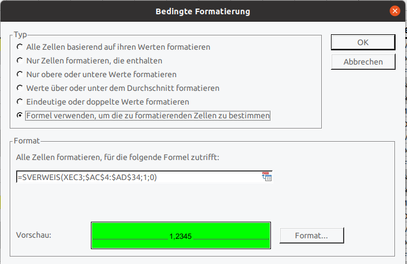Click the 1,2345 preview sample number
407x264 pixels.
pos(181,235)
